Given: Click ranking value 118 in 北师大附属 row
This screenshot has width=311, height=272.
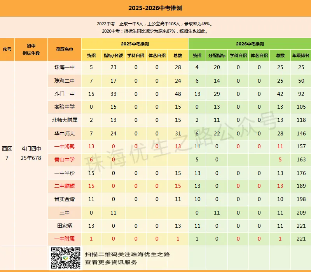Looking at the screenshot, I should [x=301, y=120].
